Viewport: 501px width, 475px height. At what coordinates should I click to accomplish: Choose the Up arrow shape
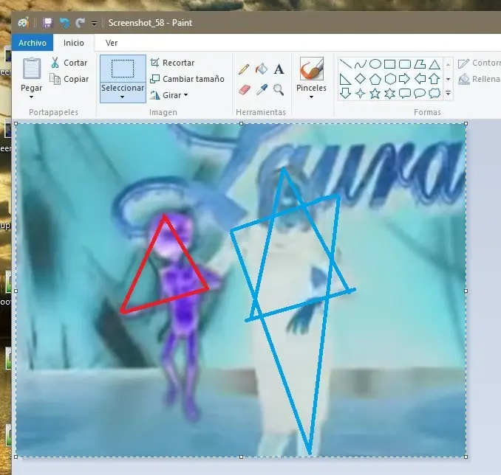click(434, 79)
